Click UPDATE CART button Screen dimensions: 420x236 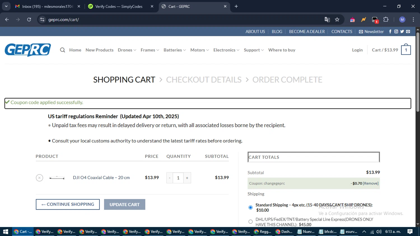pos(125,204)
